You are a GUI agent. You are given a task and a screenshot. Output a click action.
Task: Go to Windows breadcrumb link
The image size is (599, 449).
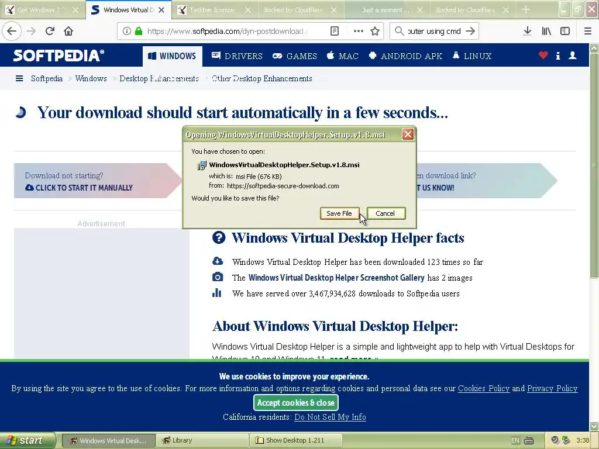(x=91, y=79)
